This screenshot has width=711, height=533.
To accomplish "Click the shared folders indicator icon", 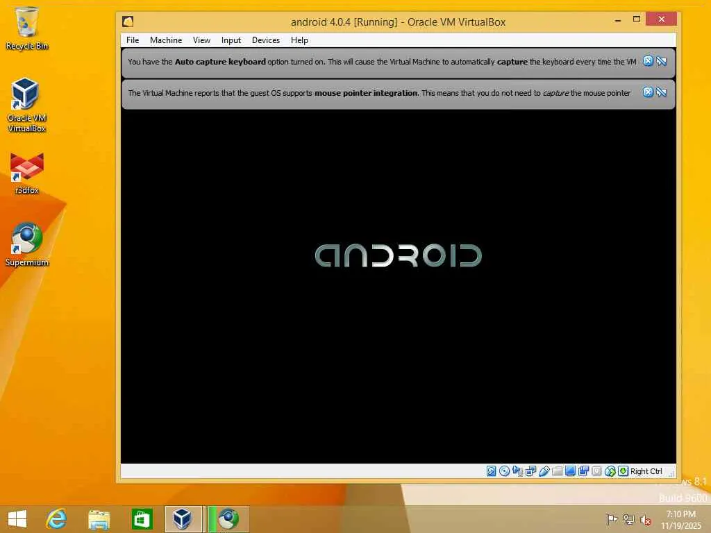I will click(x=558, y=471).
